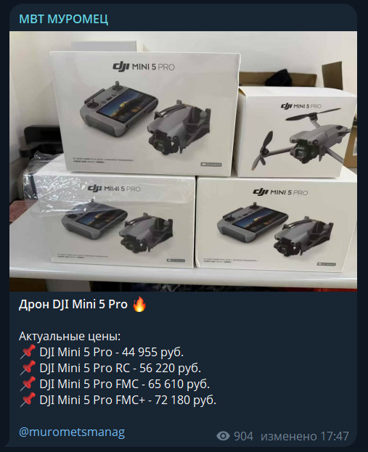
Task: Open the @murometsmanag mention link
Action: (x=72, y=432)
